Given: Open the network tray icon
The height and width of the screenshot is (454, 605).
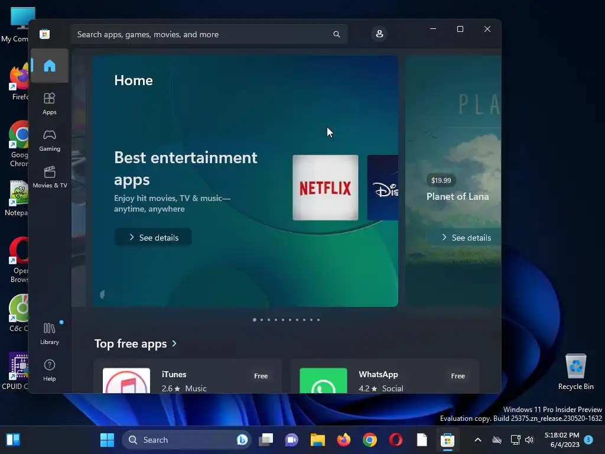Looking at the screenshot, I should pyautogui.click(x=515, y=440).
